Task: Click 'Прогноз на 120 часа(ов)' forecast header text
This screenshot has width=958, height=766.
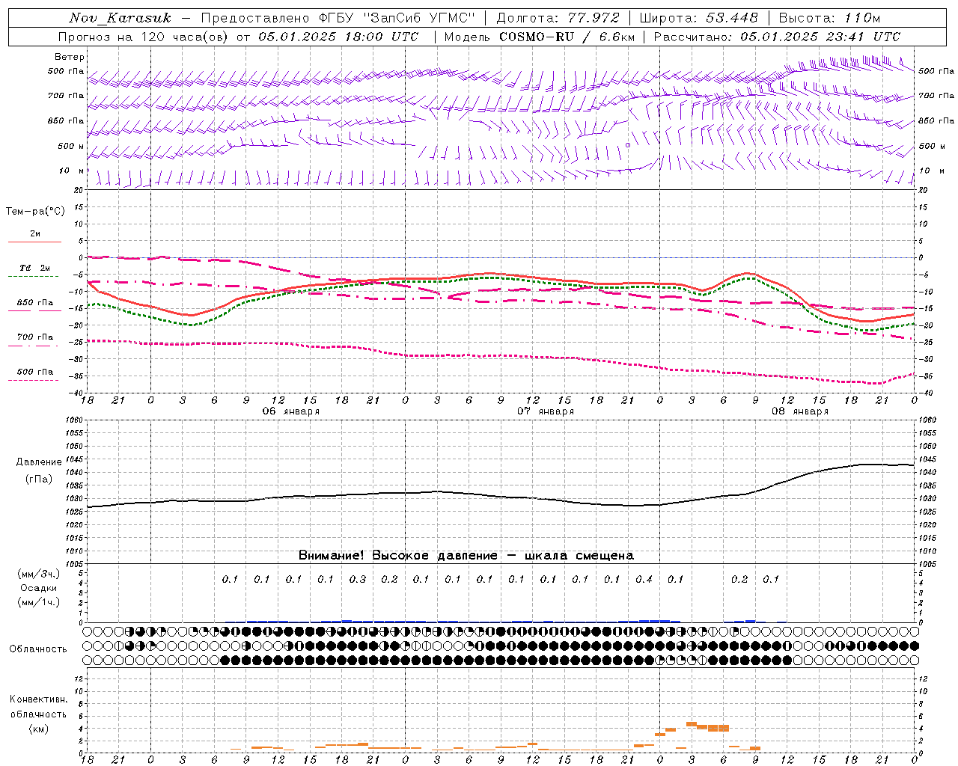Action: (x=144, y=37)
